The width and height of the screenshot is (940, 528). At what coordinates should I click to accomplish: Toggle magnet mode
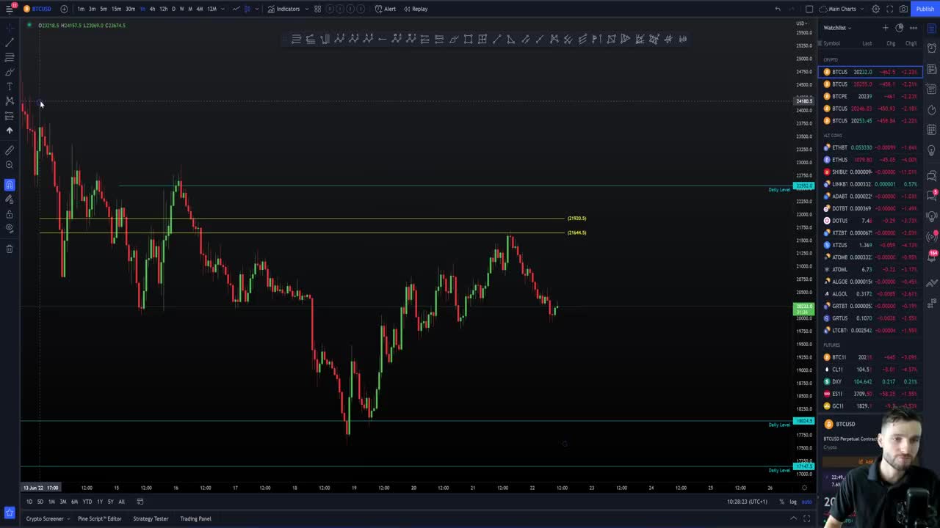[10, 185]
